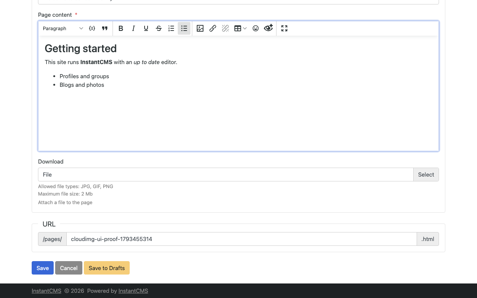
Task: Toggle strikethrough formatting
Action: click(x=159, y=28)
